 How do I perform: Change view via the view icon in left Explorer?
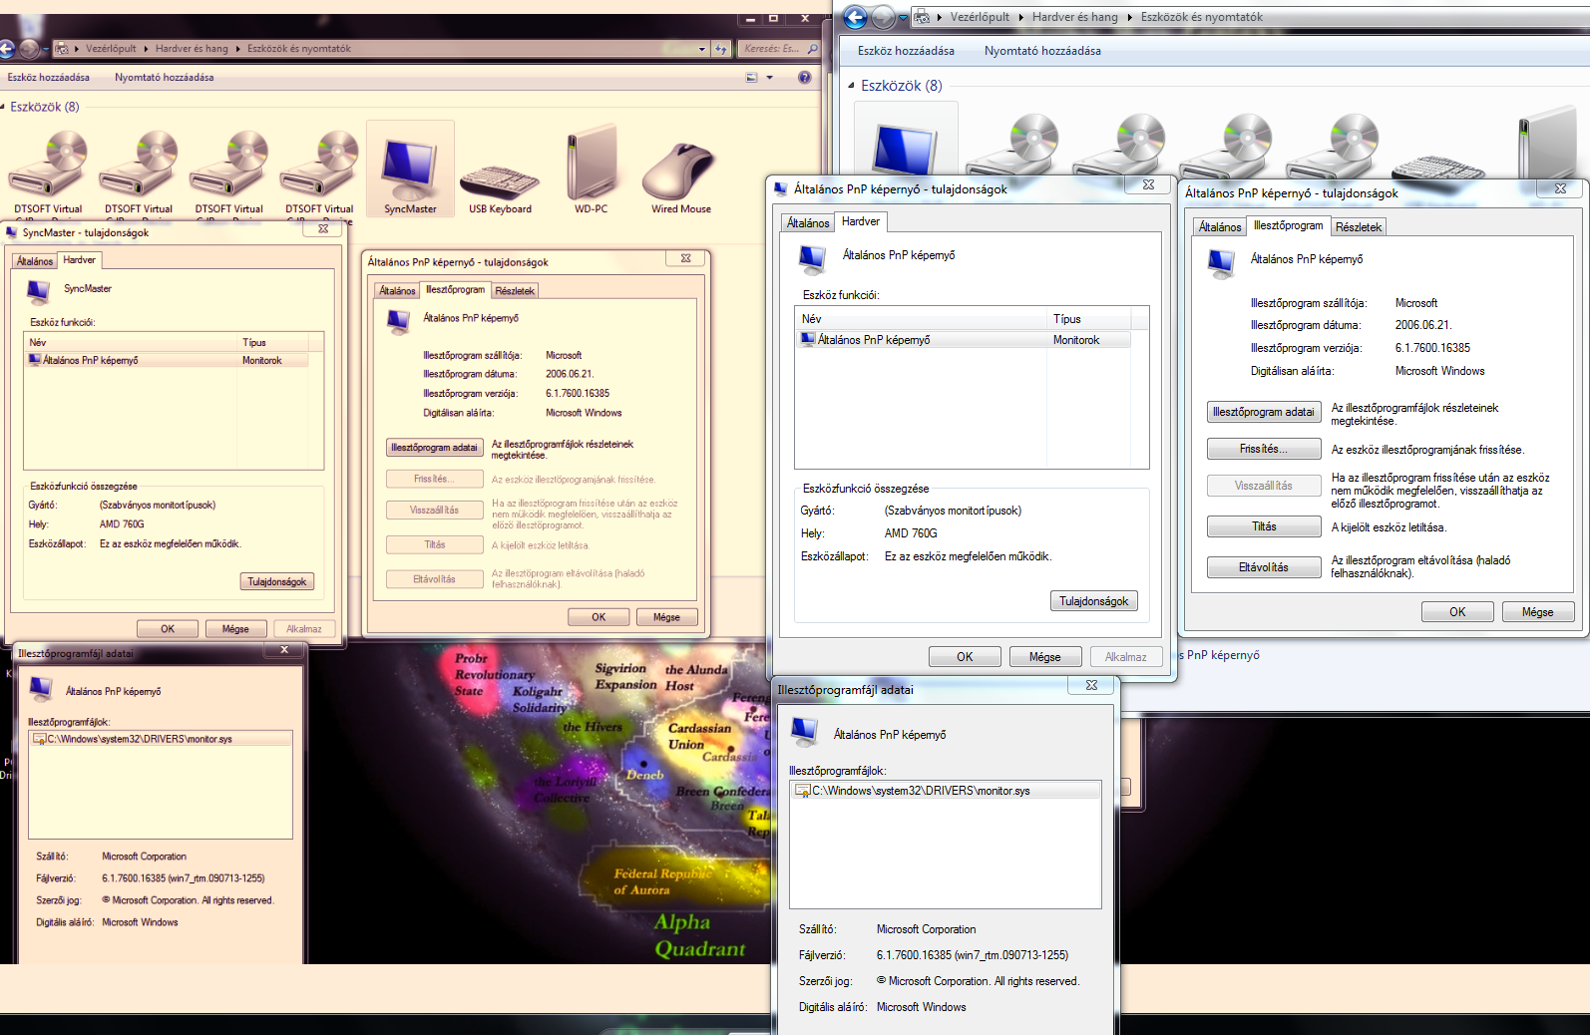[x=752, y=78]
